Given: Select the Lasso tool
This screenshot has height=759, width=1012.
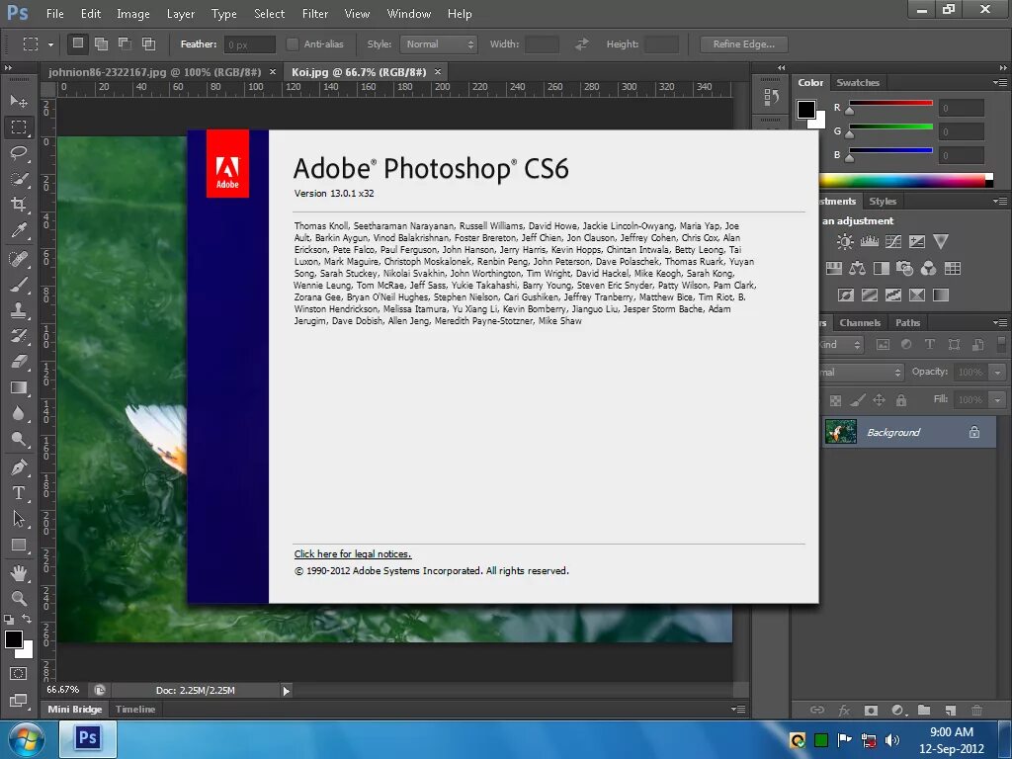Looking at the screenshot, I should [19, 153].
